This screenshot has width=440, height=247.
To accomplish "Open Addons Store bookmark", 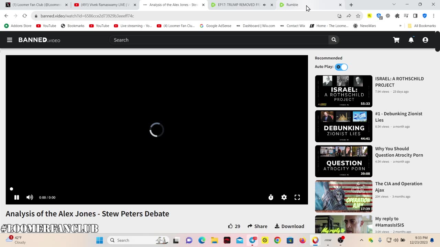I will (x=18, y=26).
